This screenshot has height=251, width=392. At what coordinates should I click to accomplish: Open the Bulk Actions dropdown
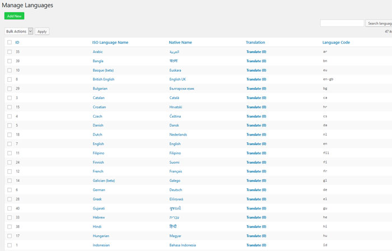tap(18, 31)
